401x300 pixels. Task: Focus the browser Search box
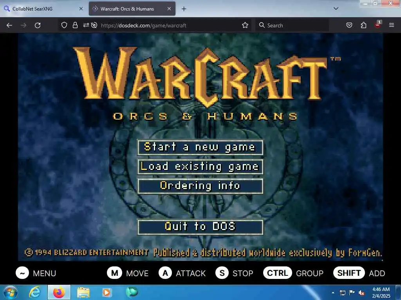pos(293,25)
